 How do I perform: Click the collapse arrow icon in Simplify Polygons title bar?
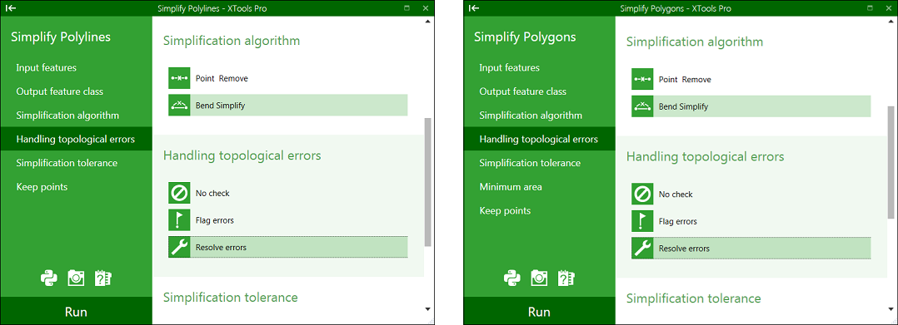474,8
